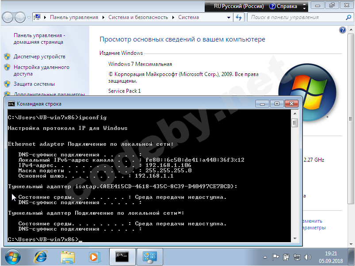The width and height of the screenshot is (355, 266).
Task: Click the IPv6 address fe80::6c50 text
Action: [x=195, y=160]
